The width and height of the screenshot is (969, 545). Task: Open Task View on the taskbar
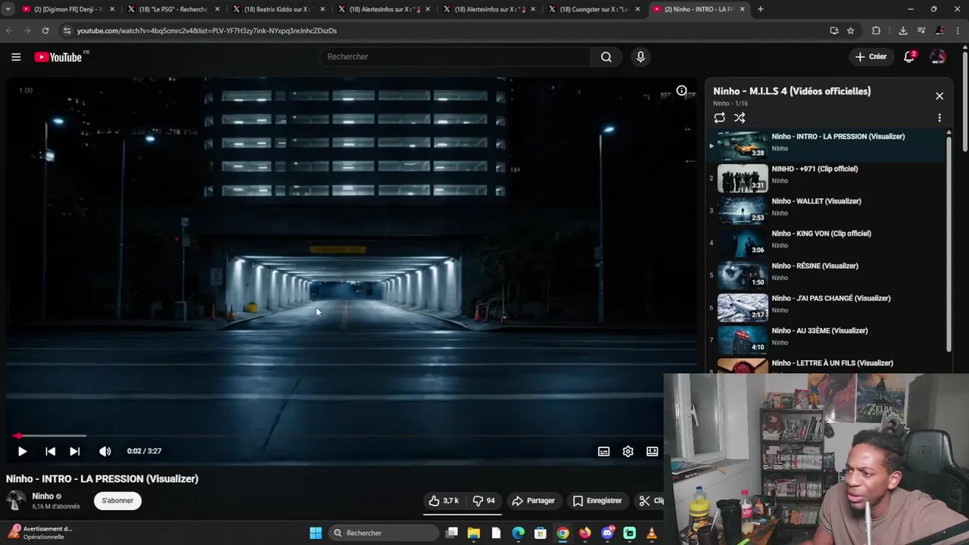click(452, 533)
